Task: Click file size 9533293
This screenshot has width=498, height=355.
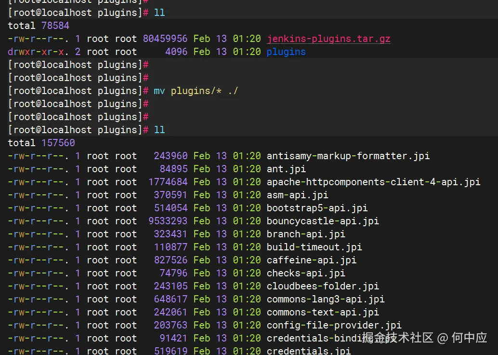Action: pos(168,221)
